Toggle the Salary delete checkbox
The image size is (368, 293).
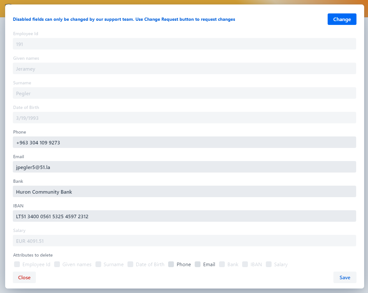tap(268, 264)
